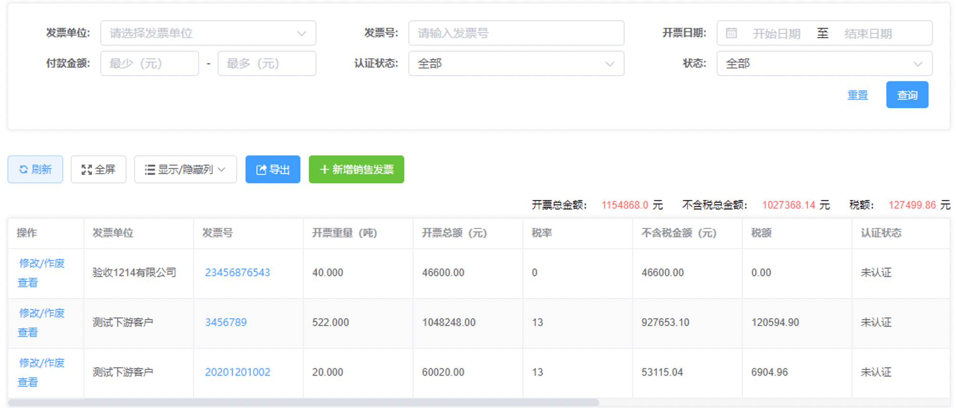
Task: Click the 结束日期 end date field
Action: (868, 34)
